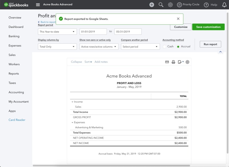This screenshot has height=167, width=229.
Task: Click the Sales row label
Action: 78,107
